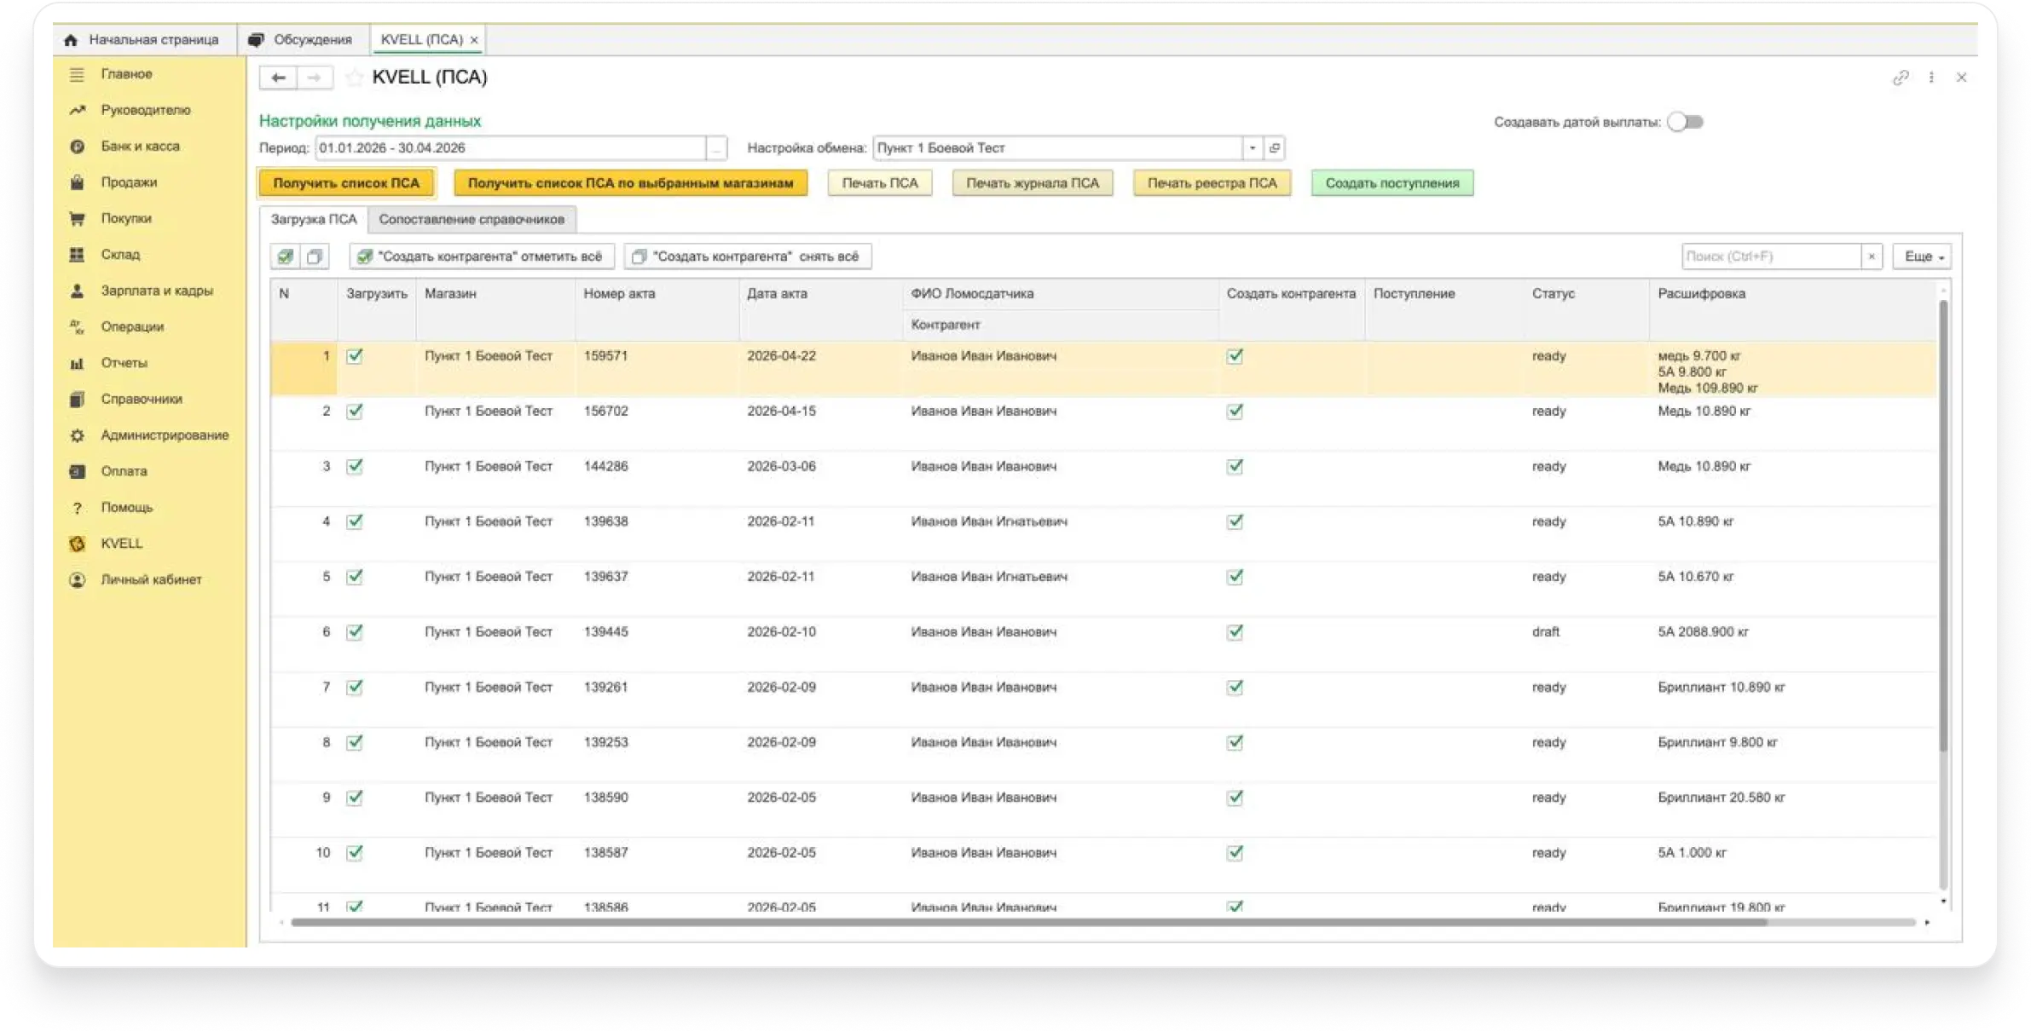Click the vertical scrollbar of the table
Viewport: 2031px width, 1031px height.
1943,525
